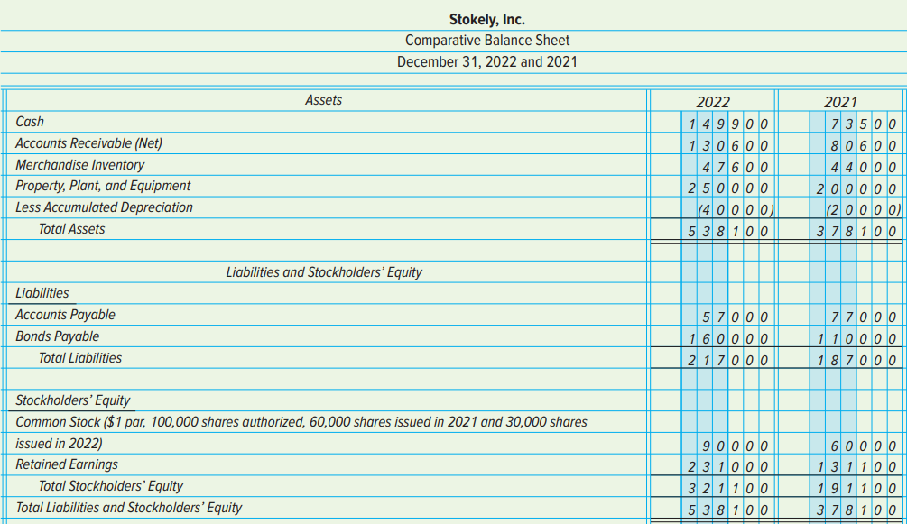Click the Total Liabilities label
Image resolution: width=907 pixels, height=524 pixels.
80,359
